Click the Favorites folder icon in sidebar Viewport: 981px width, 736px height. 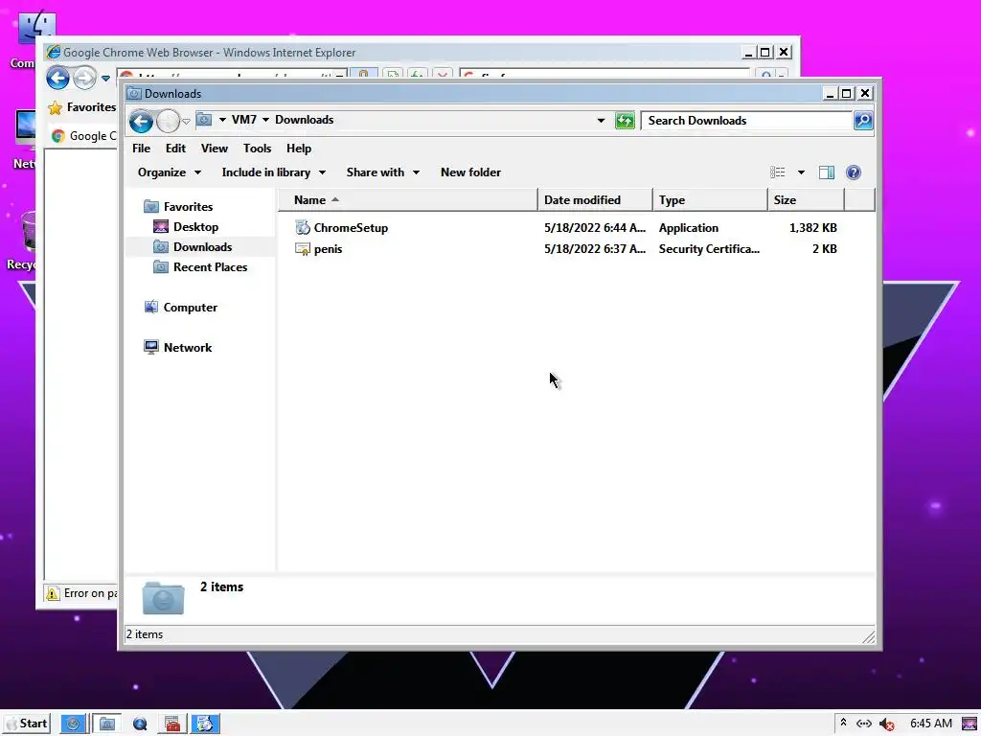point(150,207)
